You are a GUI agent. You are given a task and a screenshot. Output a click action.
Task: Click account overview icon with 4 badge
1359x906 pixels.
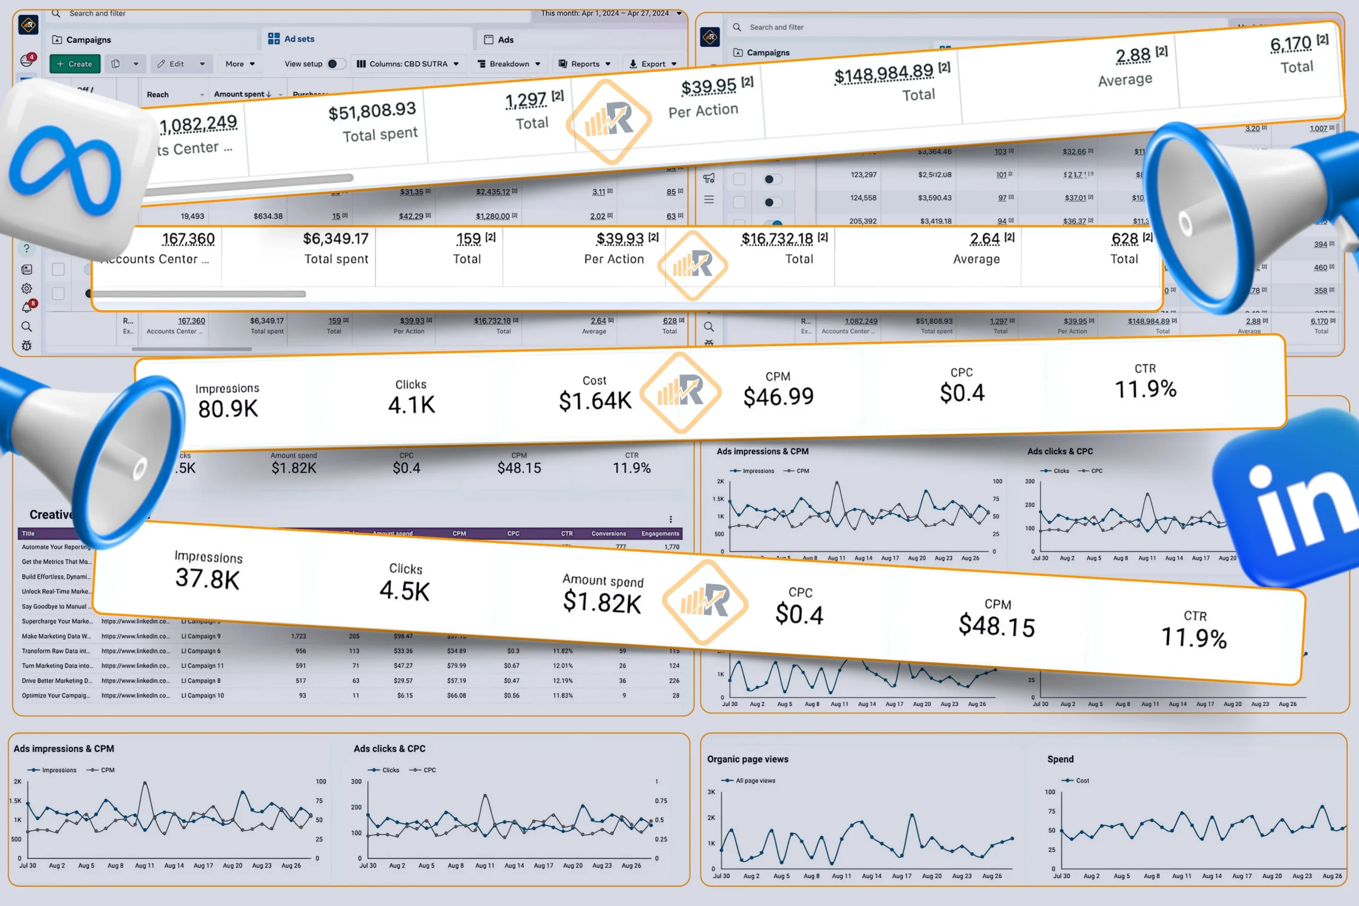point(27,60)
